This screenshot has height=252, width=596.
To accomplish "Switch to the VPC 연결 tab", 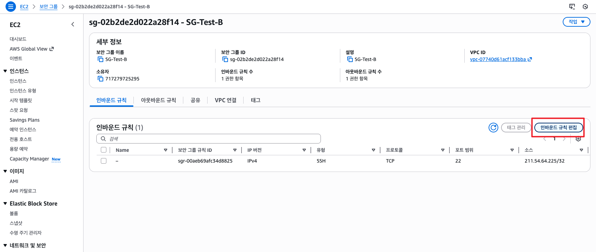I will coord(226,100).
